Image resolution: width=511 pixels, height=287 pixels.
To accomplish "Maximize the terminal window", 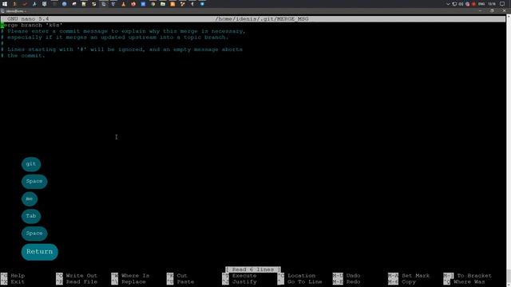I will tap(492, 11).
